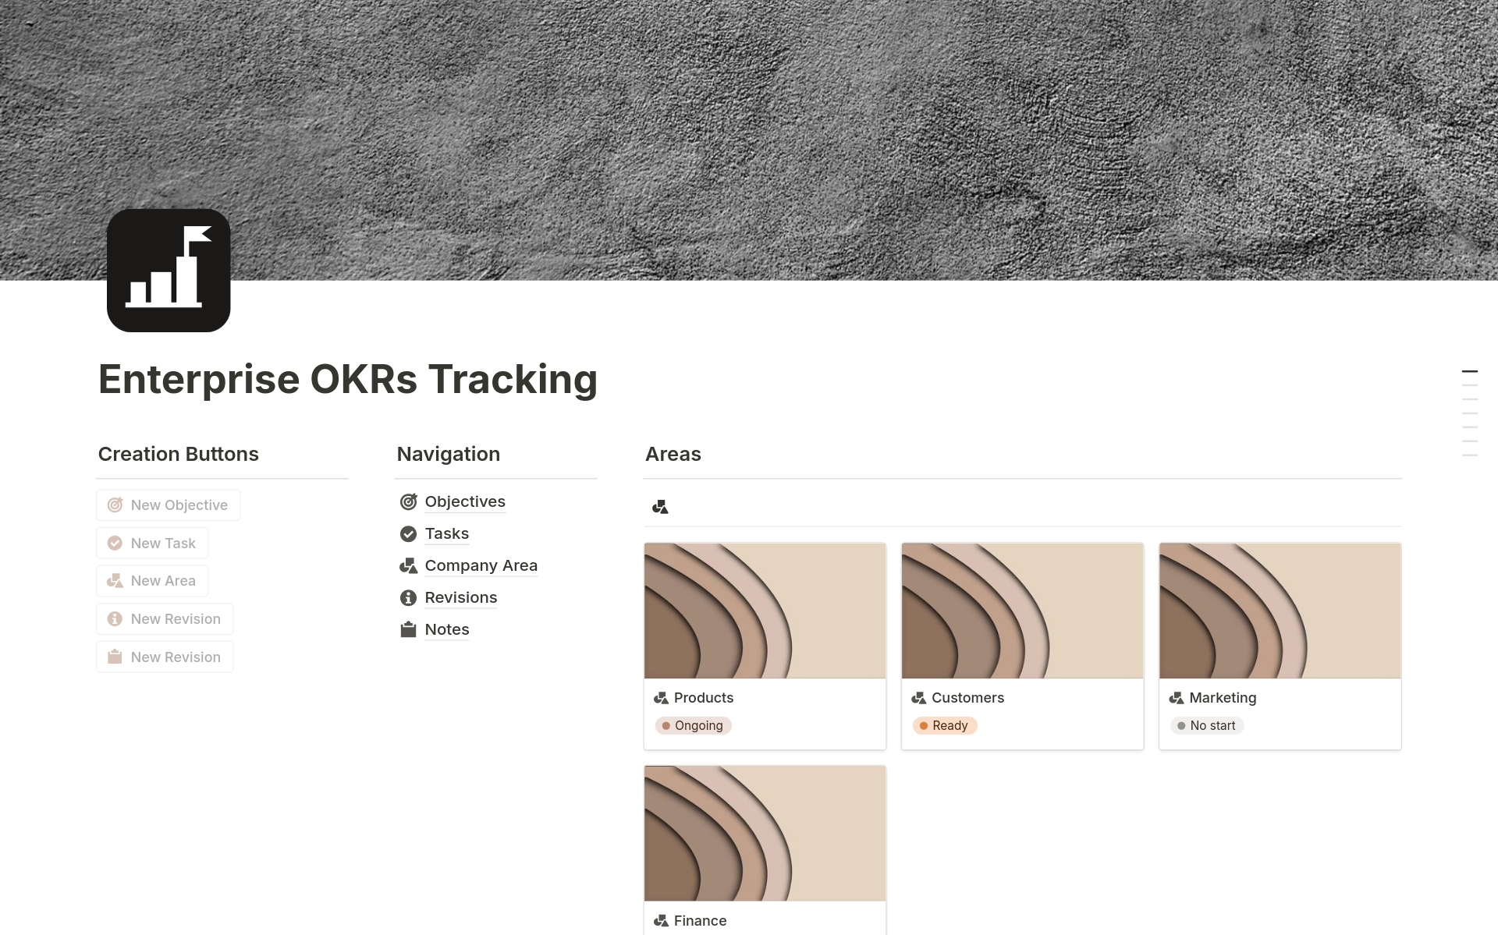Click the org-chart icon beside Company Area
Viewport: 1498px width, 935px height.
(x=409, y=565)
